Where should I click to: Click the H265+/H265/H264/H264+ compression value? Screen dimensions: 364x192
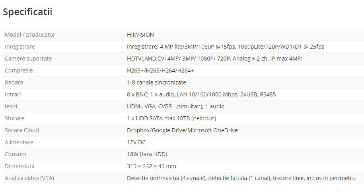(x=160, y=71)
